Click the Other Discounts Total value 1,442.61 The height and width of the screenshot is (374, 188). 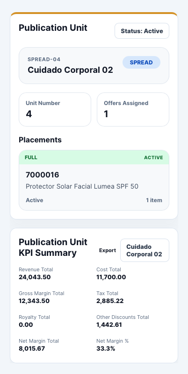click(109, 325)
